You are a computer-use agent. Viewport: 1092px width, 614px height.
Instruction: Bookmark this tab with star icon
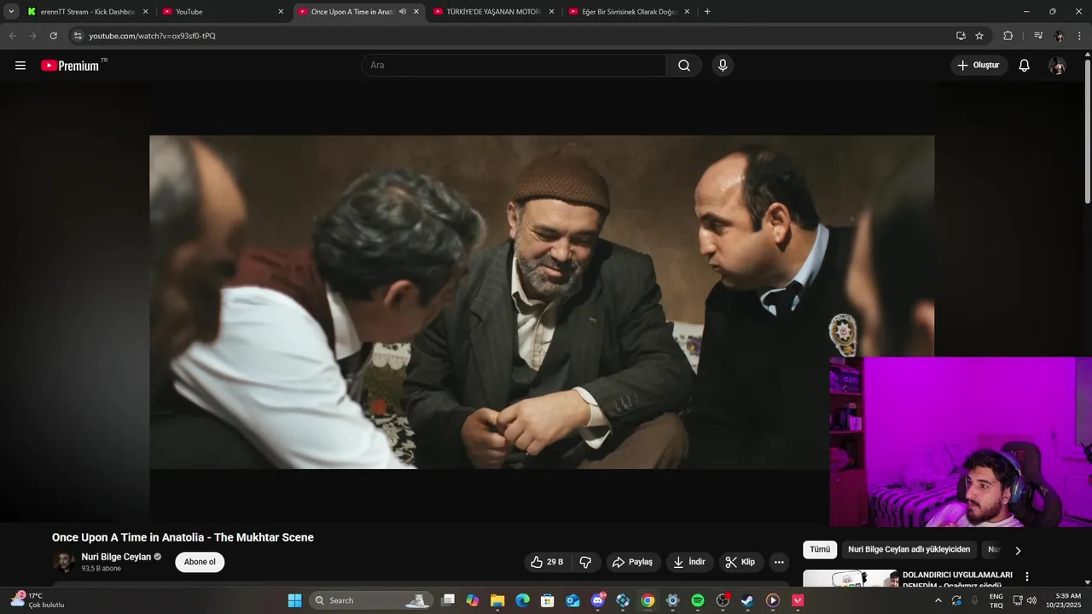click(x=979, y=36)
